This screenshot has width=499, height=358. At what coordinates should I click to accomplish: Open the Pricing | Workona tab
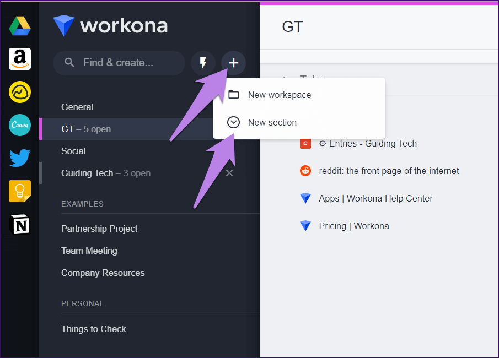coord(354,226)
